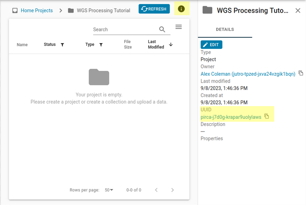Filter by Type column
The image size is (306, 205).
click(101, 45)
